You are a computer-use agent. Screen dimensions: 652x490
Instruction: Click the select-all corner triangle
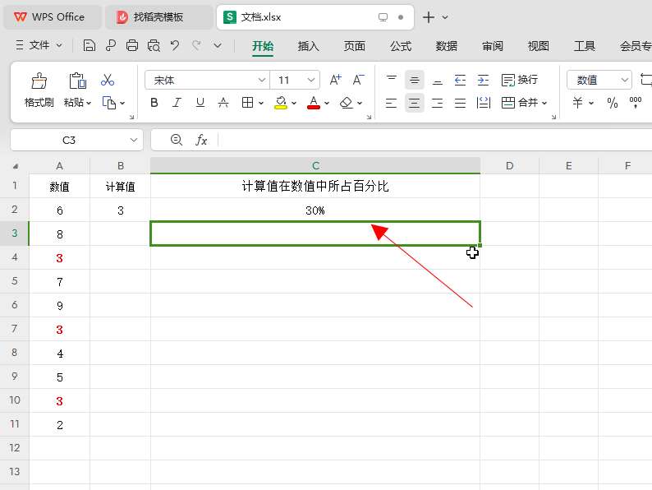tap(15, 166)
